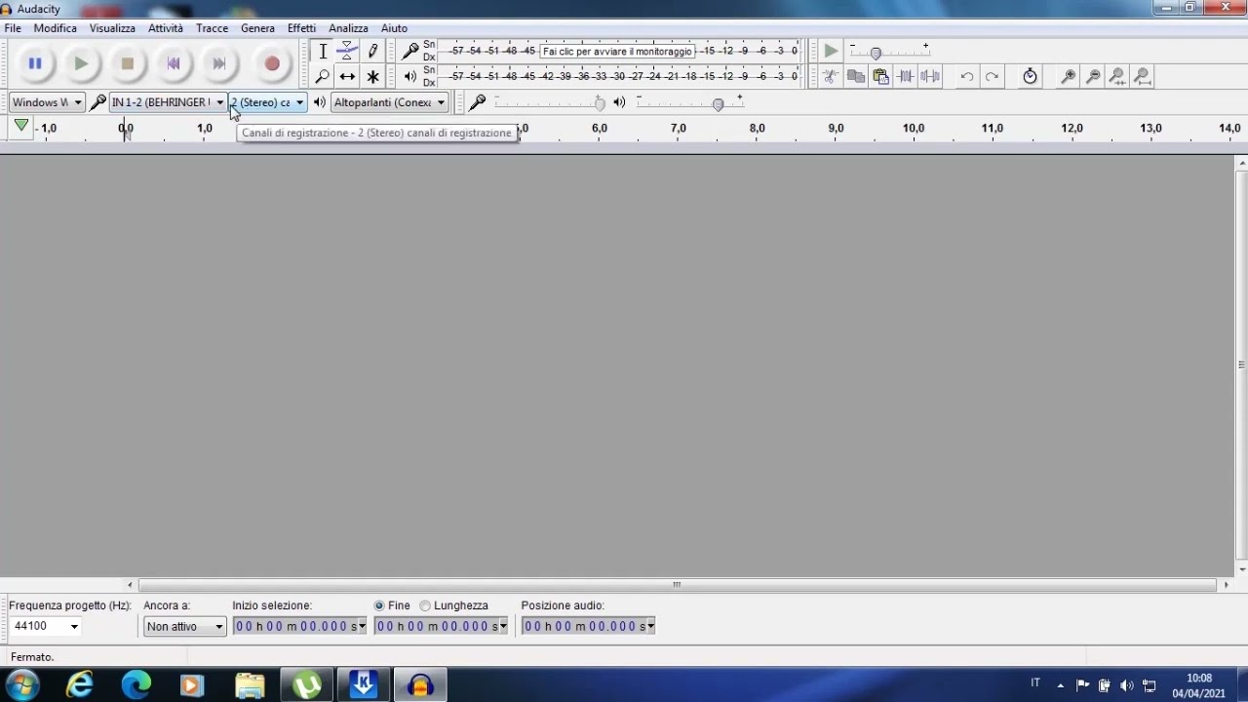Click the playback volume slider
The height and width of the screenshot is (702, 1248).
[x=690, y=102]
